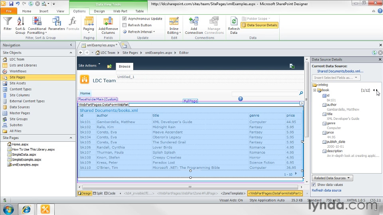Open the Refresh Interval dropdown
This screenshot has width=383, height=215.
click(139, 32)
